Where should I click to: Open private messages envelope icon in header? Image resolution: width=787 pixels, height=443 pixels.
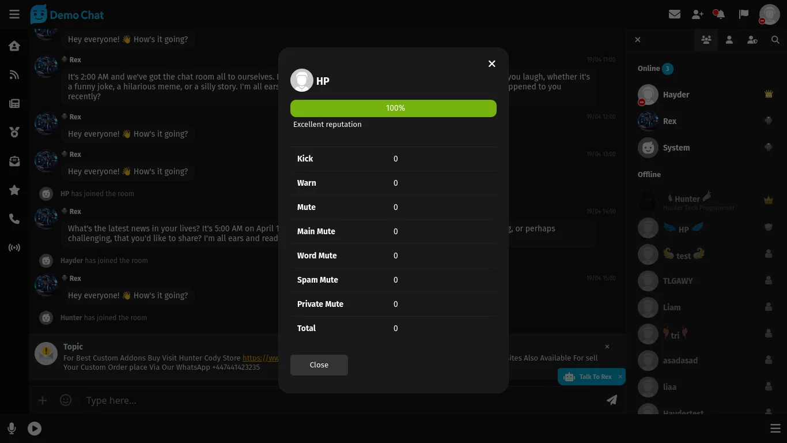coord(675,14)
